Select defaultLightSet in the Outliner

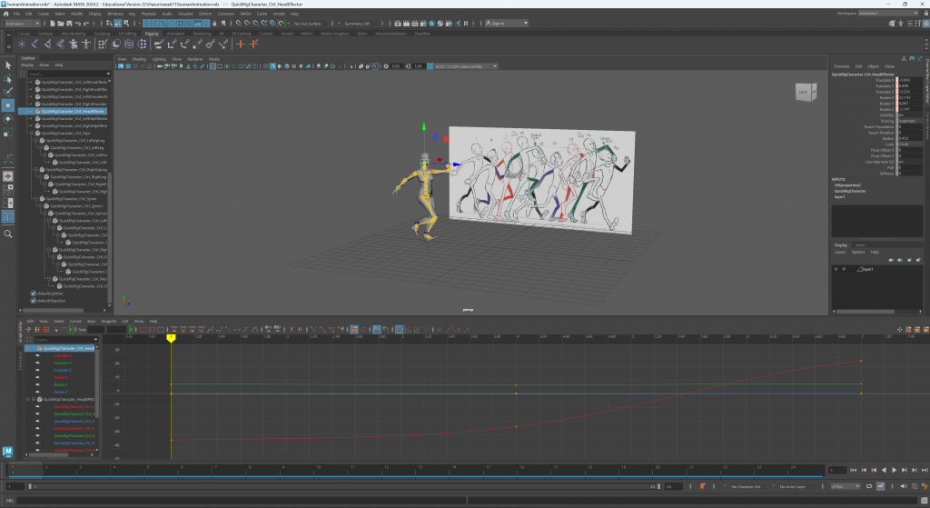[50, 294]
